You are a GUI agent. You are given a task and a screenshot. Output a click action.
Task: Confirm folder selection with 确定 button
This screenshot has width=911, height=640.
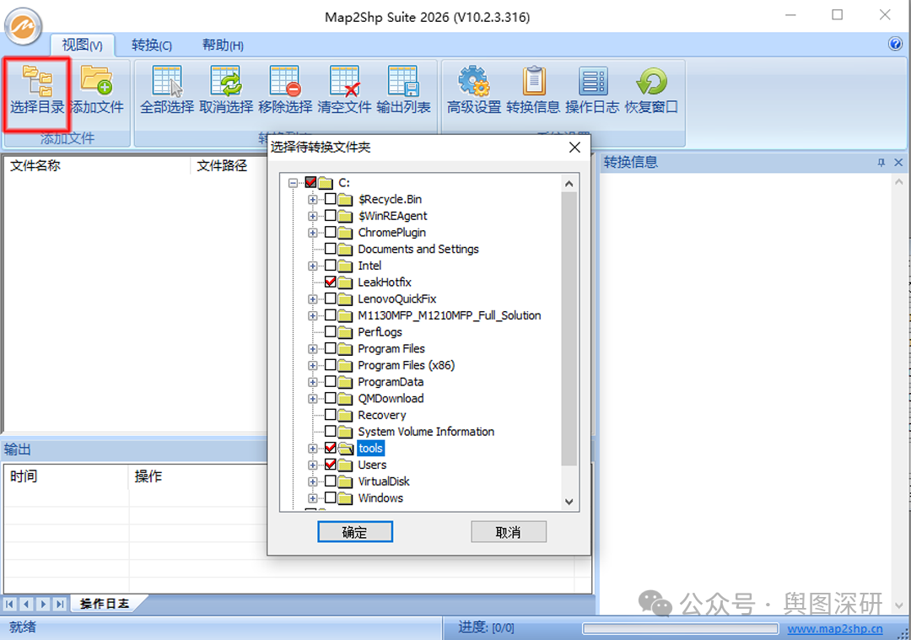point(355,532)
